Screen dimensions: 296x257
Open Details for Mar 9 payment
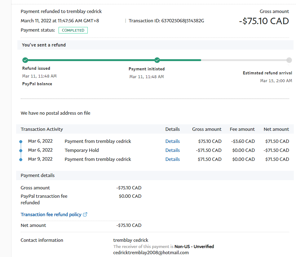coord(172,159)
